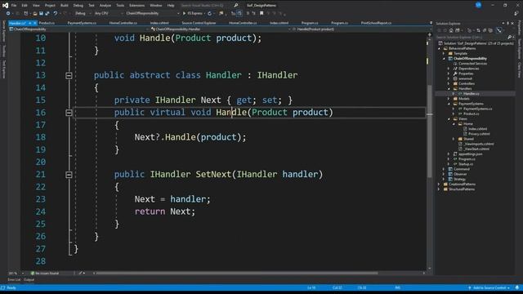Click the Undo toolbar icon
Image resolution: width=523 pixels, height=294 pixels.
pos(56,13)
